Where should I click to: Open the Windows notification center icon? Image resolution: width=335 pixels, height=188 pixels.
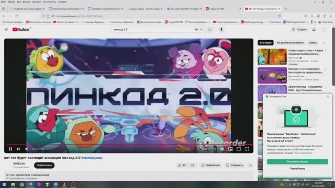(x=329, y=184)
